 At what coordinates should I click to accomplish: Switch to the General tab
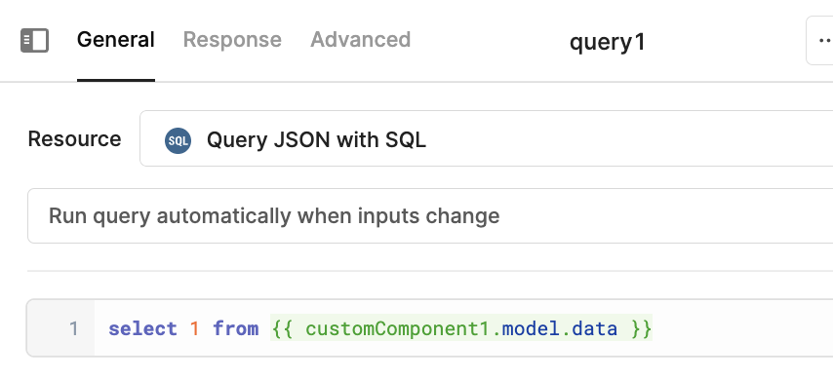click(x=116, y=40)
